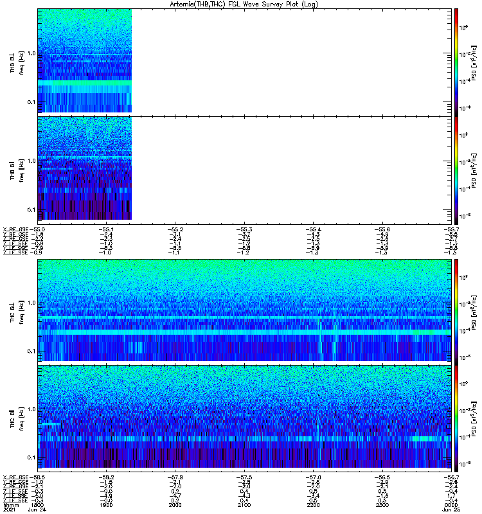
Task: Click the short bright streak near 1800 in the bottom THC panel
Action: tap(51, 424)
